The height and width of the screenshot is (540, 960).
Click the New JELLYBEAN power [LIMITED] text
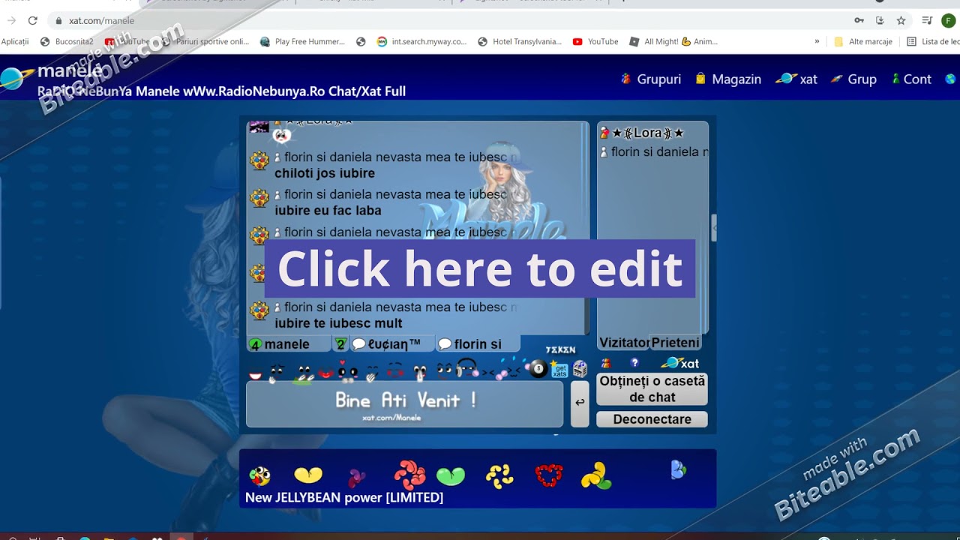click(x=344, y=497)
